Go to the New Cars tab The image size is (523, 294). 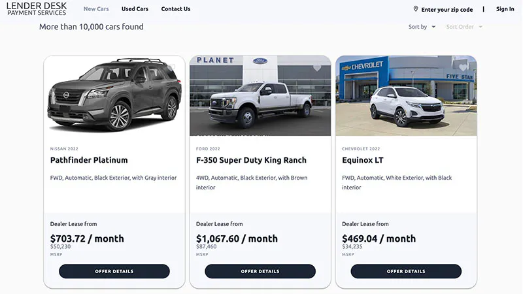pos(96,9)
